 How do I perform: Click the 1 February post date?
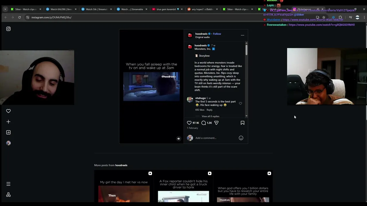pyautogui.click(x=193, y=128)
